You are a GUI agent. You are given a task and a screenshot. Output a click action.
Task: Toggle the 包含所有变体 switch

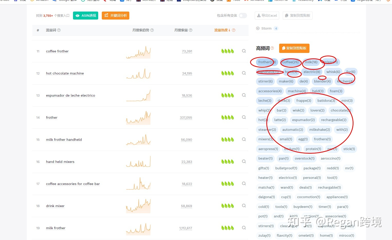(242, 15)
